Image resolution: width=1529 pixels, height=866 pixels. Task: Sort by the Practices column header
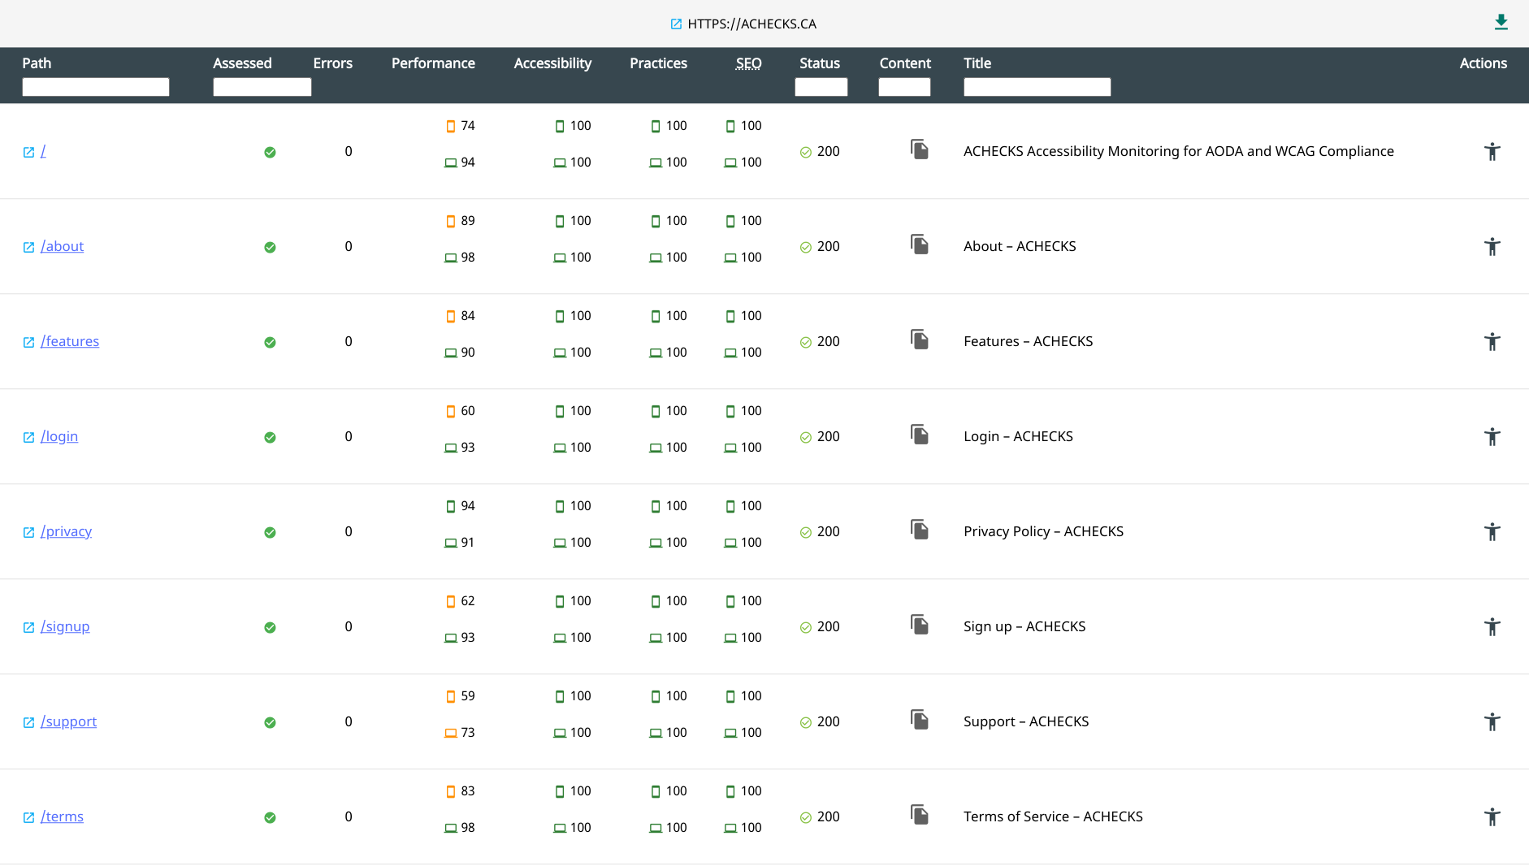point(658,63)
